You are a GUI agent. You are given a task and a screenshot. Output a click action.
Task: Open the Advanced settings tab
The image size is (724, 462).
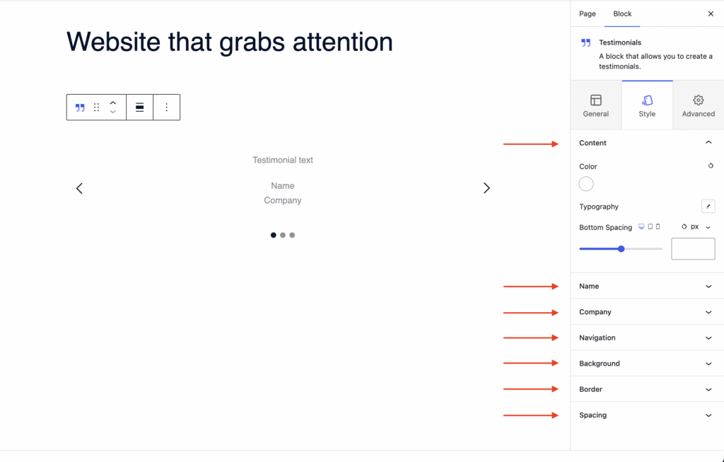pyautogui.click(x=698, y=105)
